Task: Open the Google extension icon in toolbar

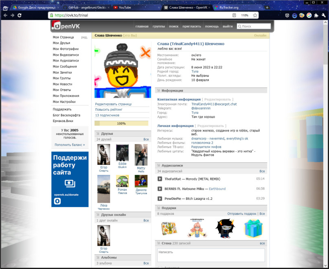Action: [x=309, y=15]
